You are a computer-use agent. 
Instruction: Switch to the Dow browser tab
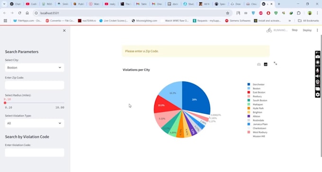point(235,4)
